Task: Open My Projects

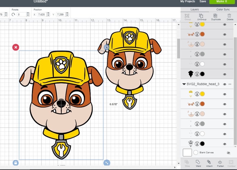Action: click(187, 1)
